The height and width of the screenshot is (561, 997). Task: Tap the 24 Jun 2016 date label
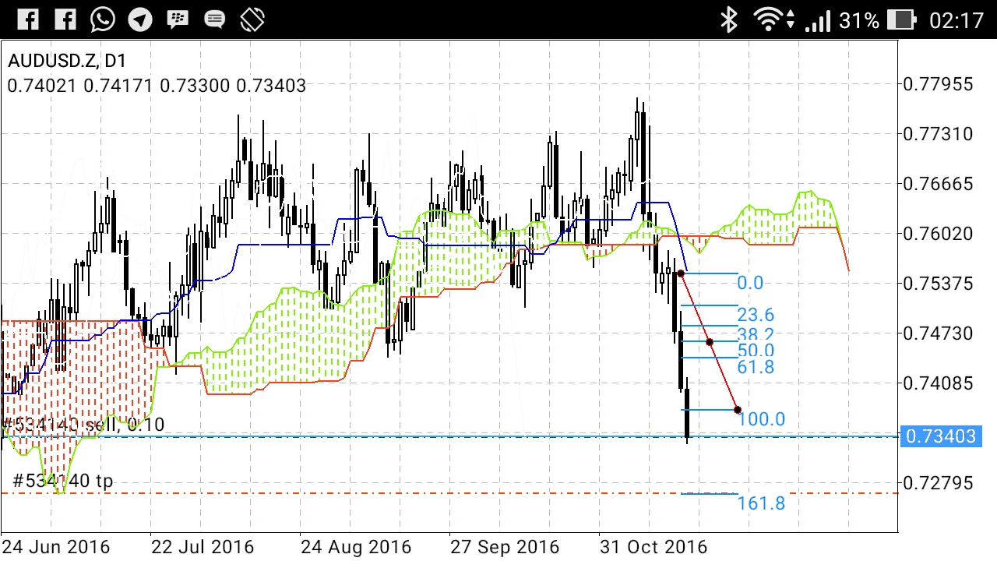pyautogui.click(x=55, y=546)
